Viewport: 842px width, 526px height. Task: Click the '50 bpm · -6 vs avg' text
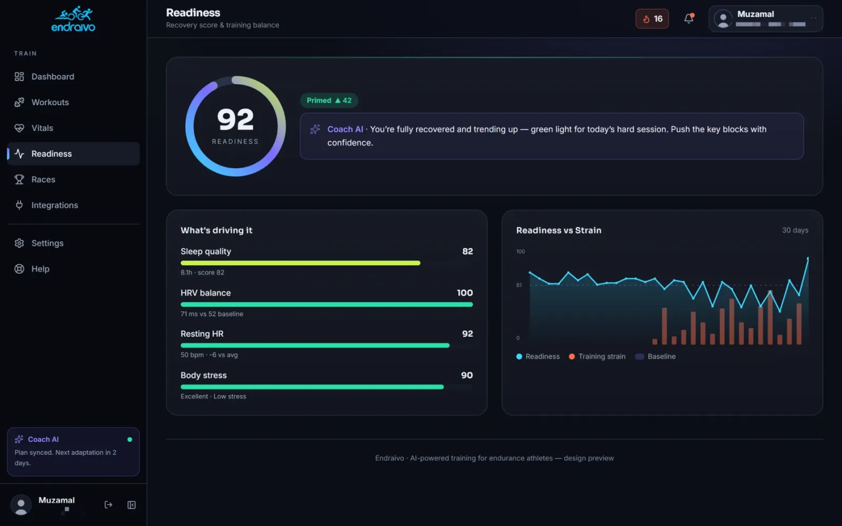click(x=209, y=355)
